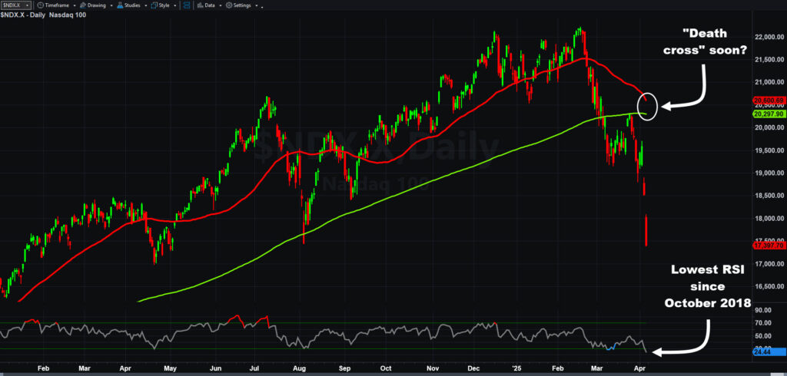Click the May label on time axis
Screen dimensions: 787x376
170,368
